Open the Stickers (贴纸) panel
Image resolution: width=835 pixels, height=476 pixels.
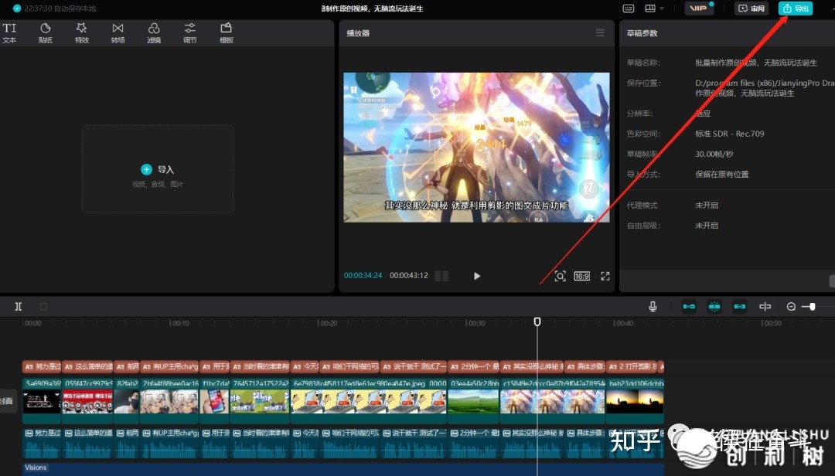(46, 32)
